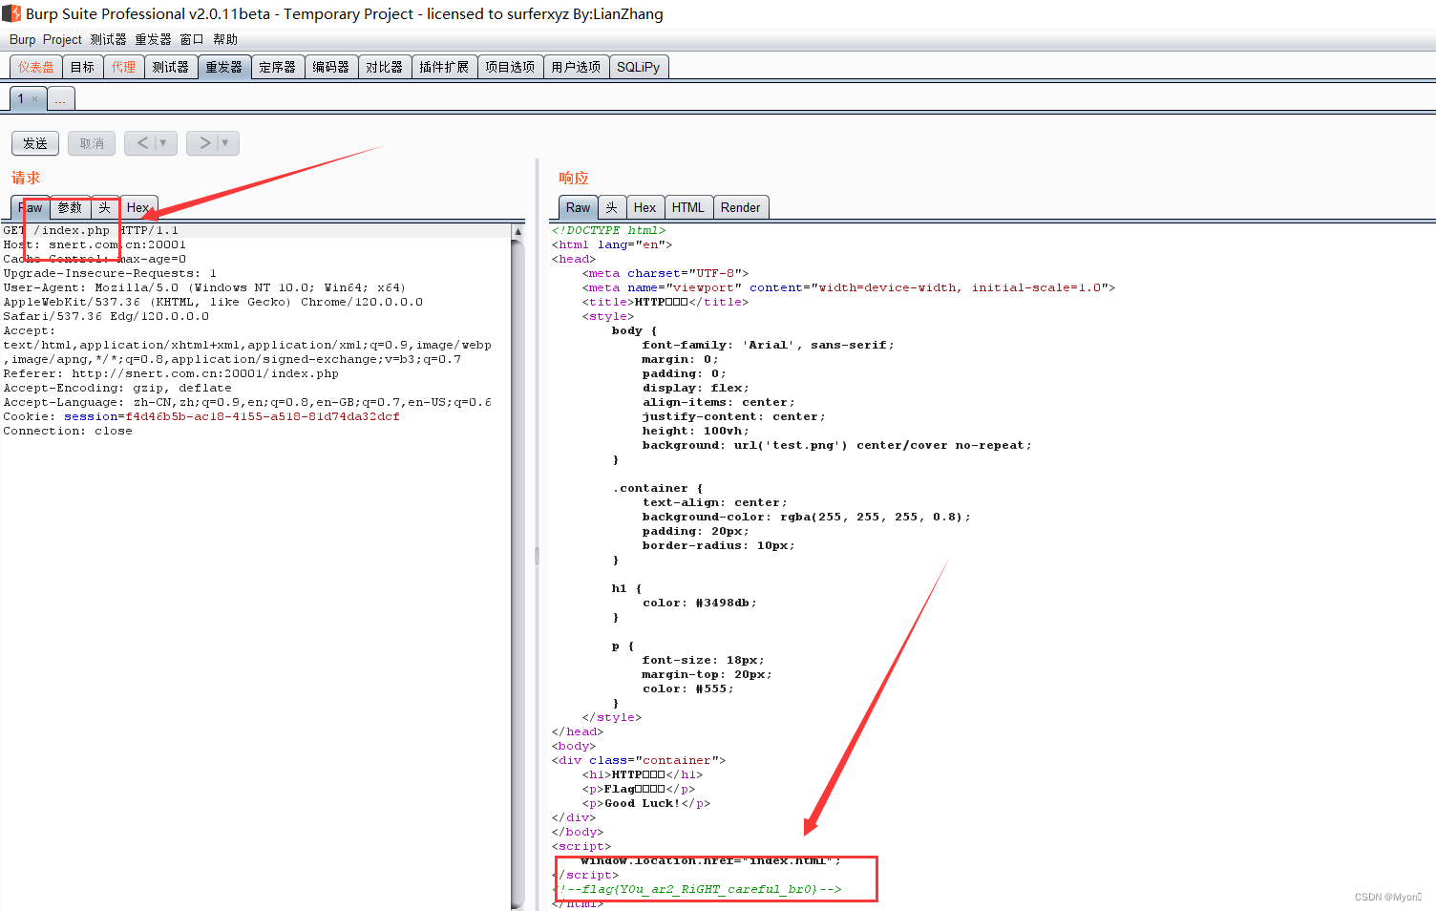Switch to the 用户选项 tab
The height and width of the screenshot is (911, 1436).
click(x=576, y=67)
